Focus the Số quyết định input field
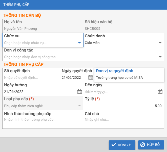The height and width of the screenshot is (152, 167). (x=30, y=78)
